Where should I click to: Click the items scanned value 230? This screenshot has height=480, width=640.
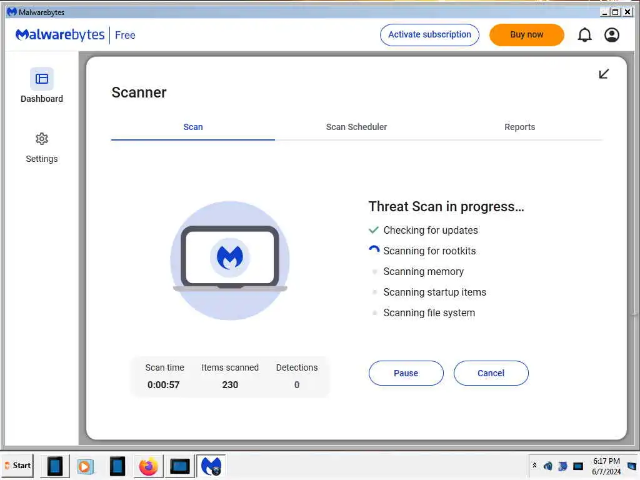(x=230, y=384)
